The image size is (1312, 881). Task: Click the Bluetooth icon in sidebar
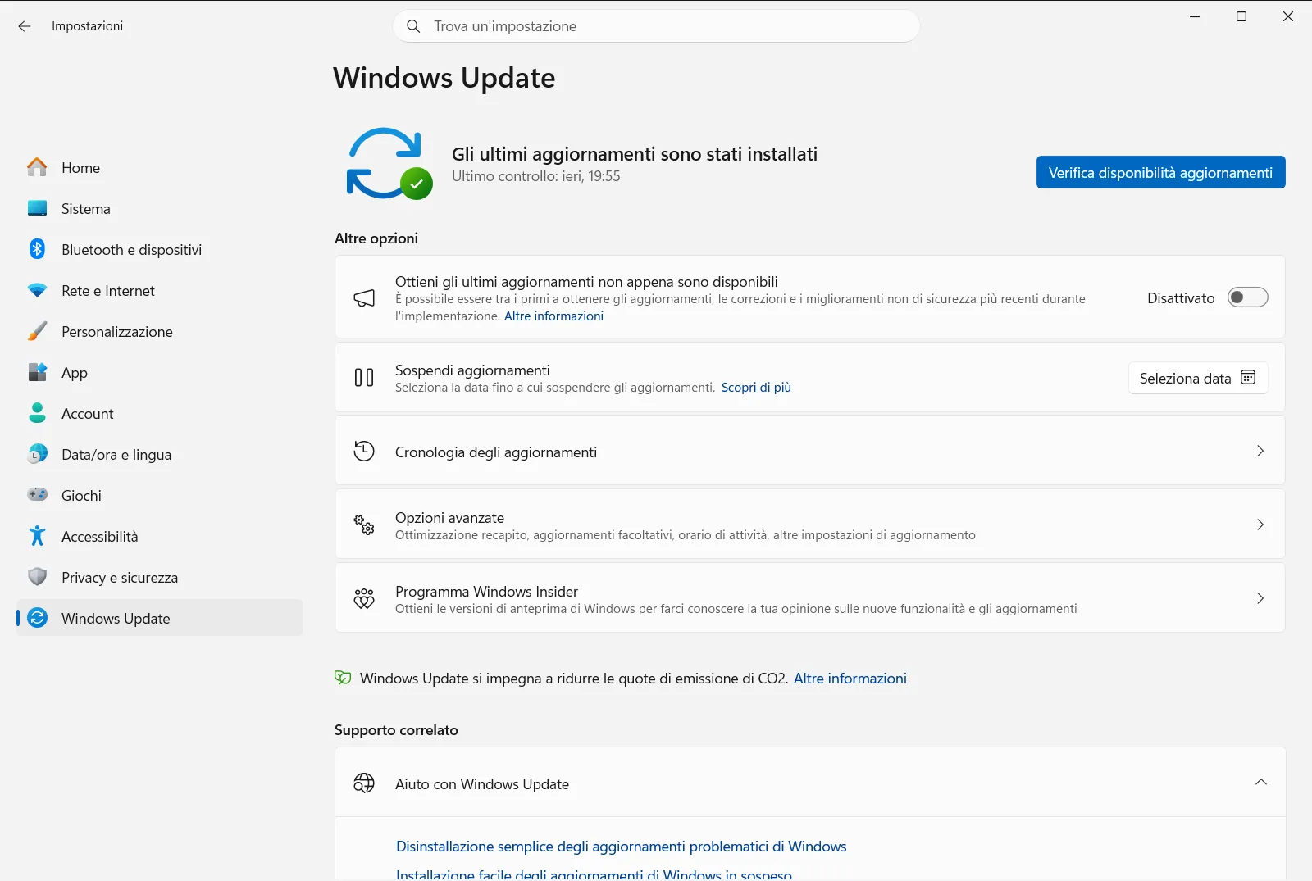[37, 249]
